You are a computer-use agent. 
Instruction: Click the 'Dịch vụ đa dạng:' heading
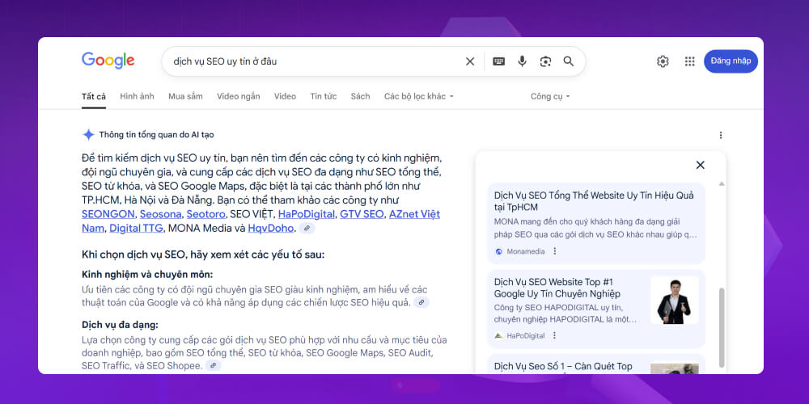pyautogui.click(x=120, y=325)
